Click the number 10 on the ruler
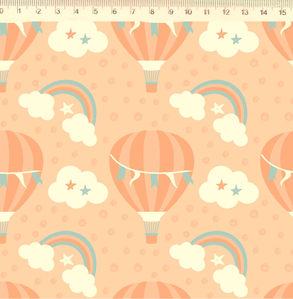 (x=188, y=12)
